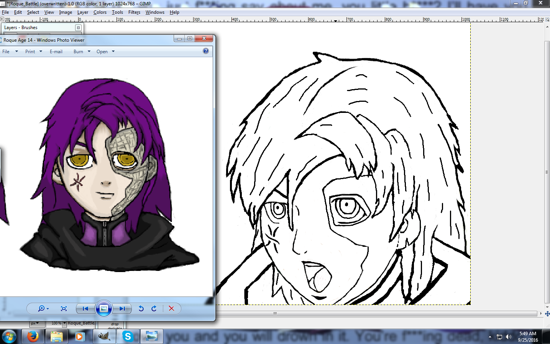Viewport: 550px width, 344px height.
Task: Maximize the Photo Viewer window
Action: tap(190, 38)
